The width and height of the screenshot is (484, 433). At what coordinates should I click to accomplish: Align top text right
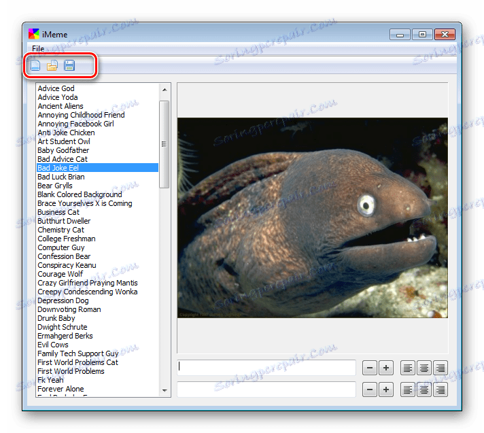(x=440, y=368)
